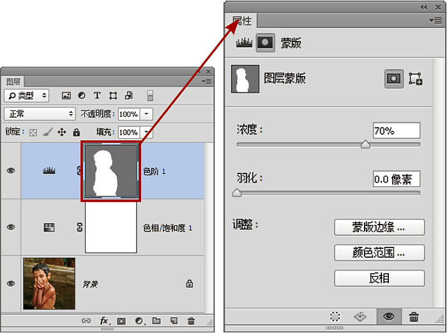This screenshot has height=333, width=447.
Task: Open the 不透明度 opacity dropdown arrow
Action: point(146,114)
